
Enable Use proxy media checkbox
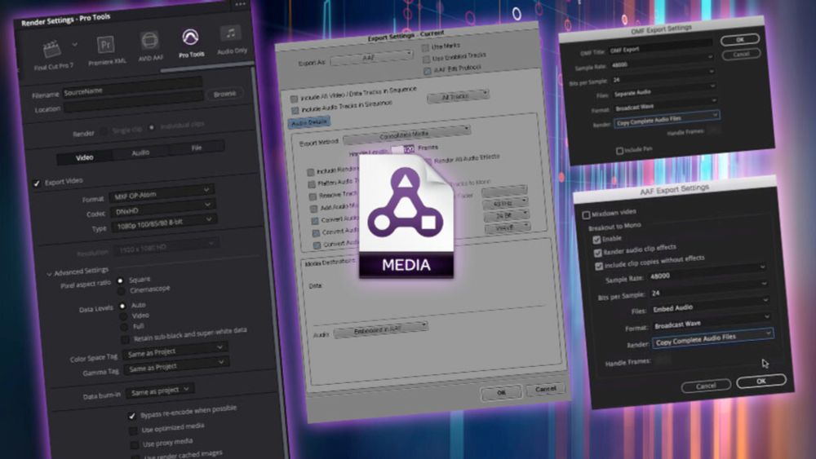tap(135, 445)
